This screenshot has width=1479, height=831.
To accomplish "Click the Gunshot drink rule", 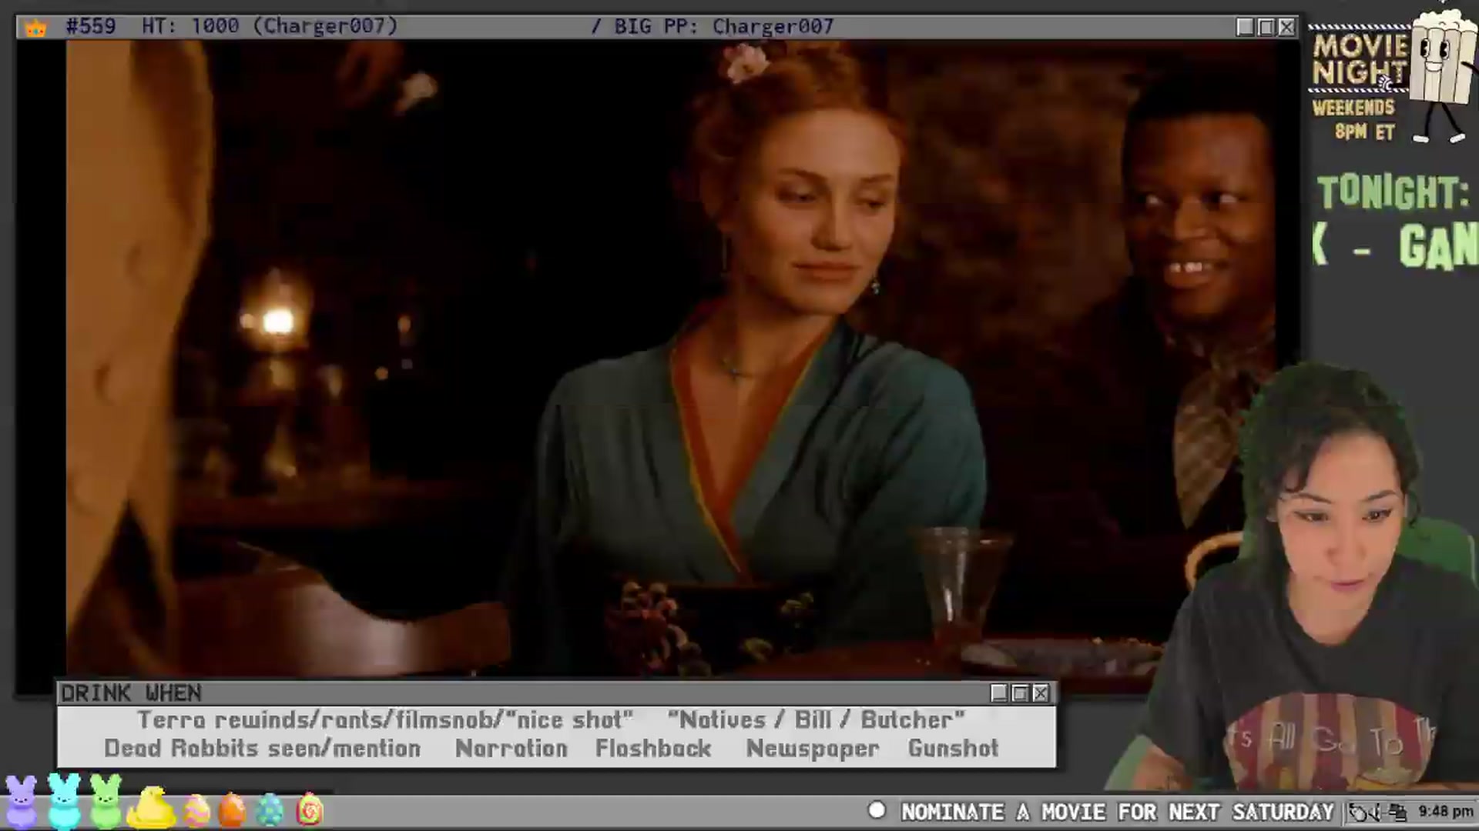I will click(954, 749).
